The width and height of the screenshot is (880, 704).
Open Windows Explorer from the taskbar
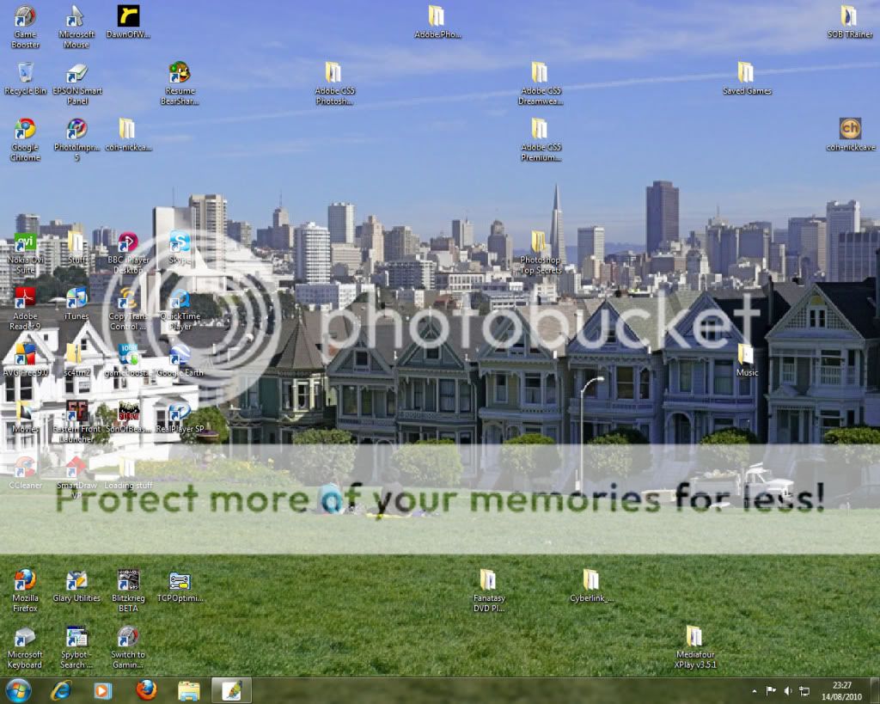tap(188, 690)
